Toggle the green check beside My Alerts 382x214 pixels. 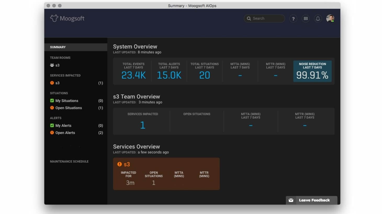tap(52, 125)
